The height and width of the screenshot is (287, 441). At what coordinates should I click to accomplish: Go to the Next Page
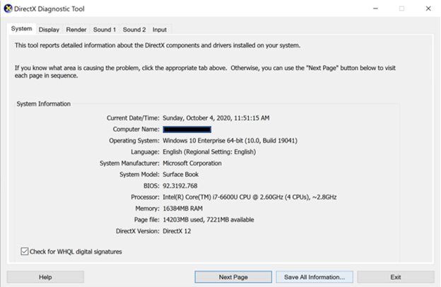click(x=233, y=277)
